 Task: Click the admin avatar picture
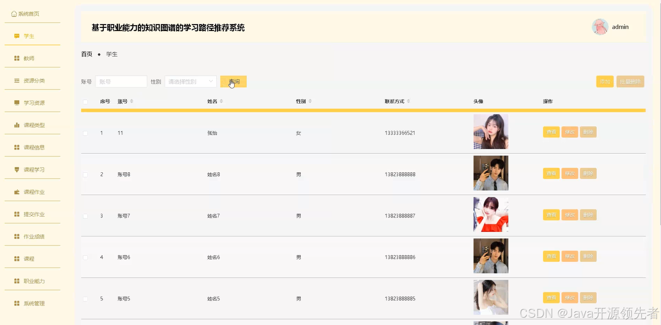point(600,27)
